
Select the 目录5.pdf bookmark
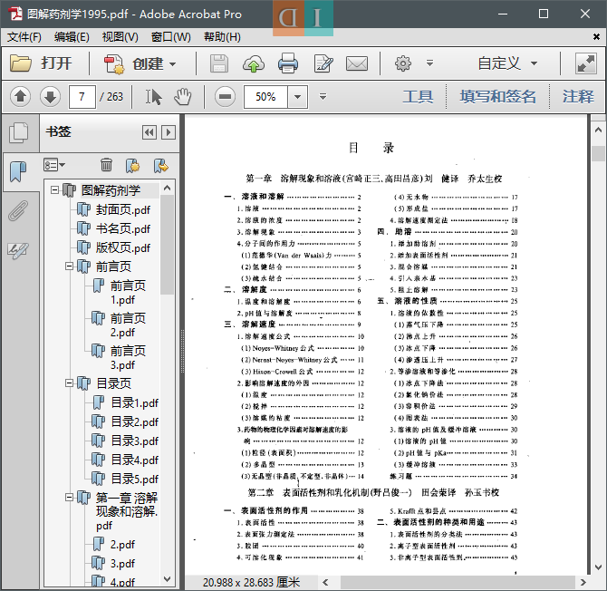pos(134,480)
